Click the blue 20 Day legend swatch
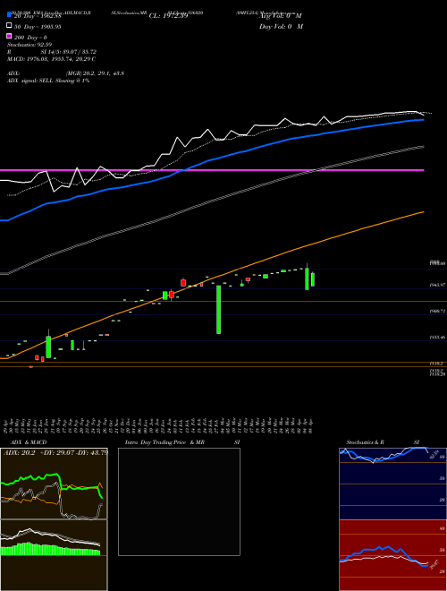The width and height of the screenshot is (447, 591). point(10,14)
